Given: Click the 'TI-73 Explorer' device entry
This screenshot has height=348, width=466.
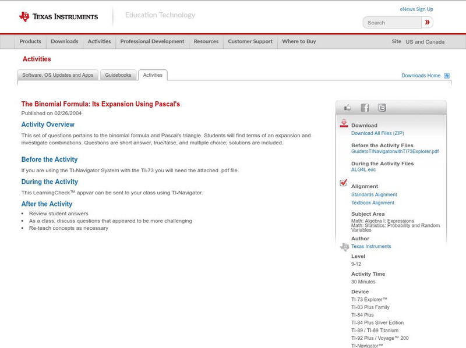Looking at the screenshot, I should coord(369,299).
